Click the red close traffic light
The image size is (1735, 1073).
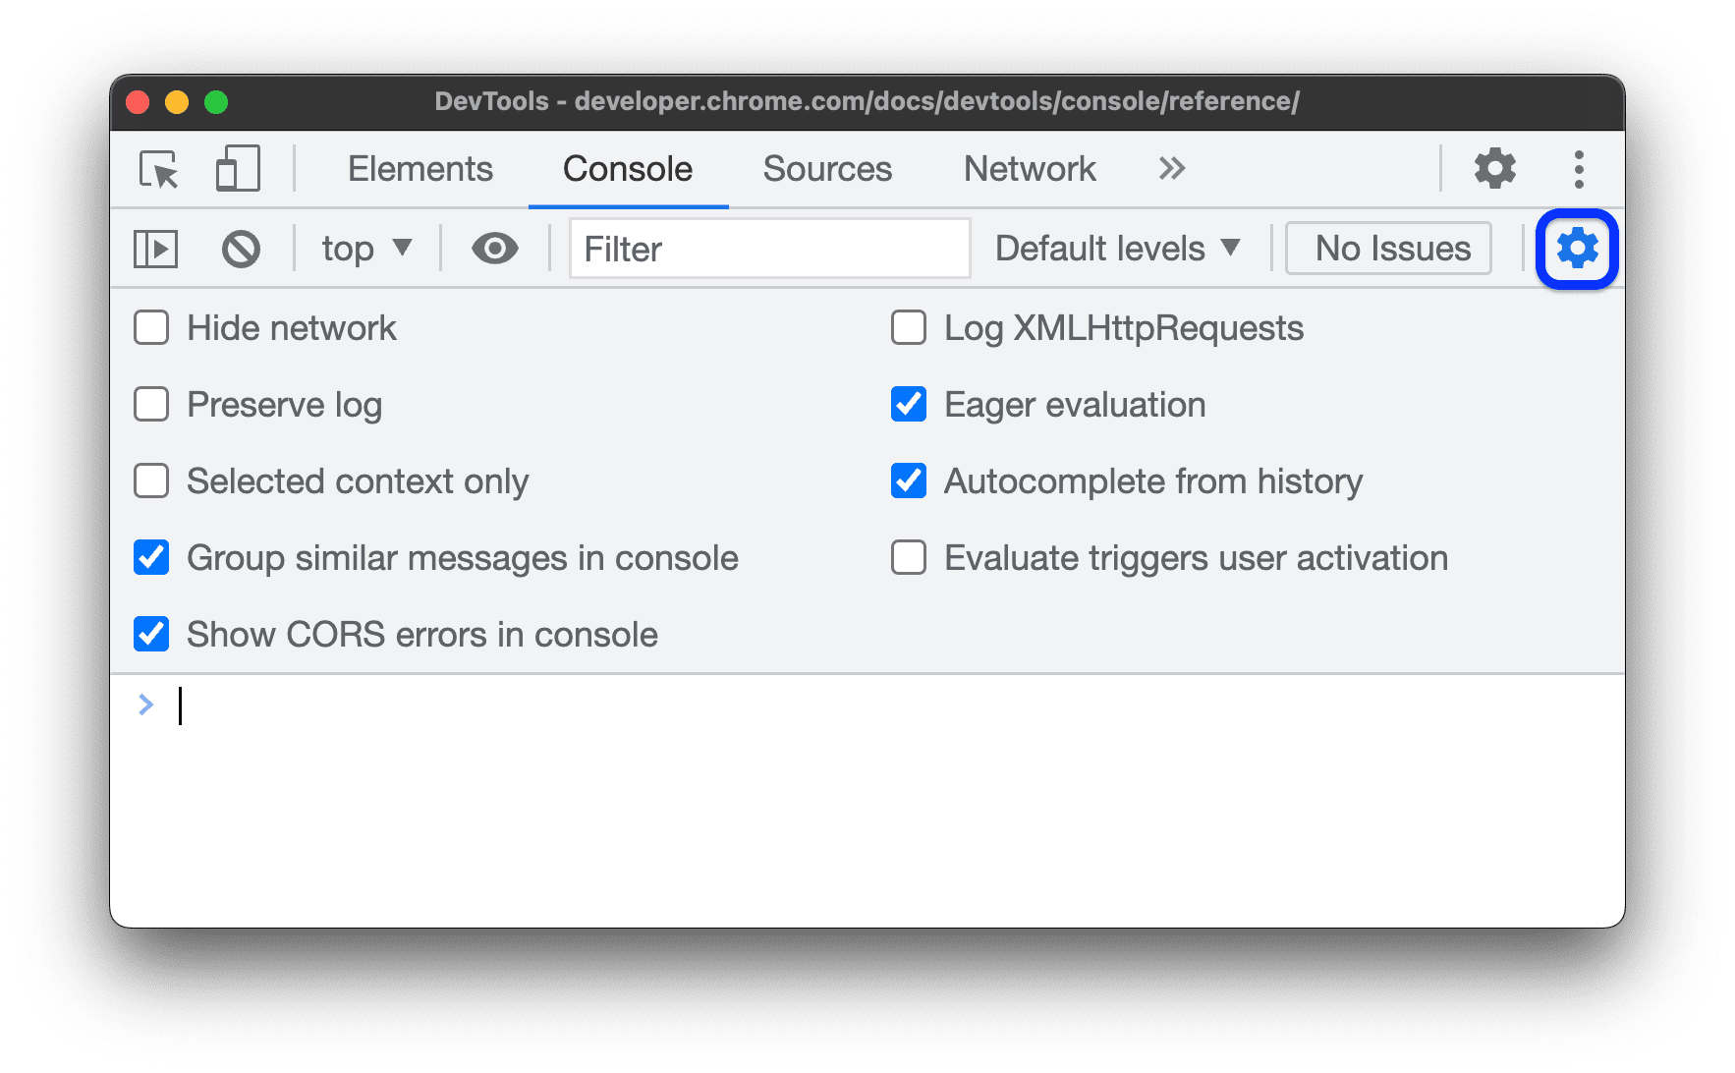[x=137, y=101]
